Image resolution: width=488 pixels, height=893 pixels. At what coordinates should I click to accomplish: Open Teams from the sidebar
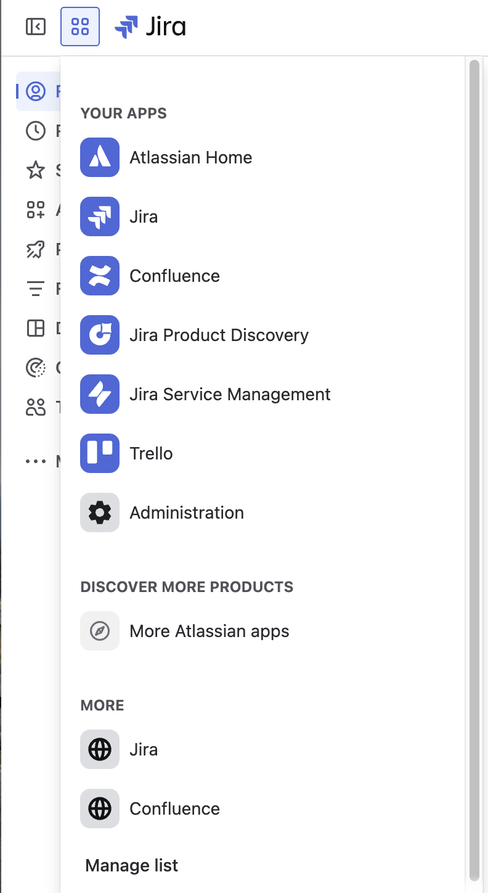coord(36,408)
